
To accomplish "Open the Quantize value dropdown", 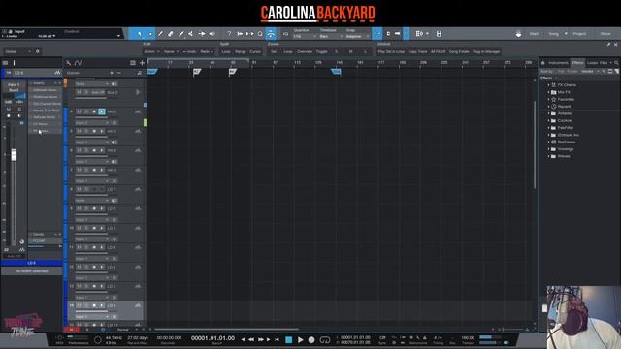I will [304, 37].
